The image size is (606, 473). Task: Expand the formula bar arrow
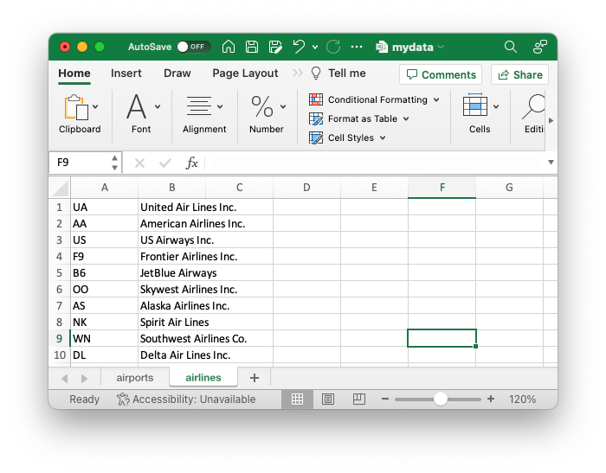click(x=551, y=163)
